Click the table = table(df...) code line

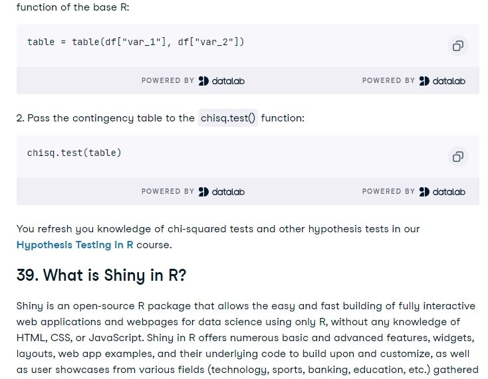pyautogui.click(x=136, y=42)
